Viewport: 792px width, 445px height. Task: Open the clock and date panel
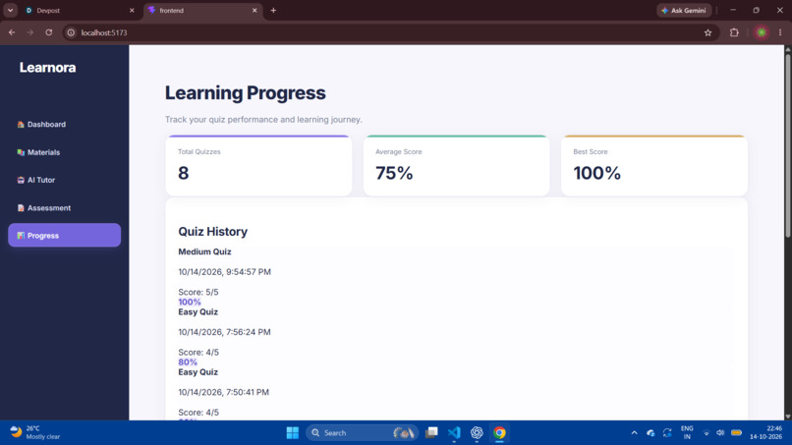click(766, 433)
